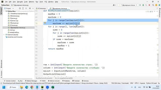The image size is (161, 90).
Task: Select main.py in the Project tree
Action: 12,30
